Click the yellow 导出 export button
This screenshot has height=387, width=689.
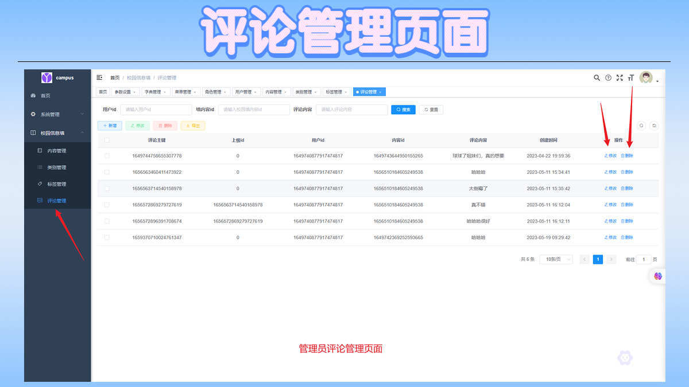[x=193, y=126]
